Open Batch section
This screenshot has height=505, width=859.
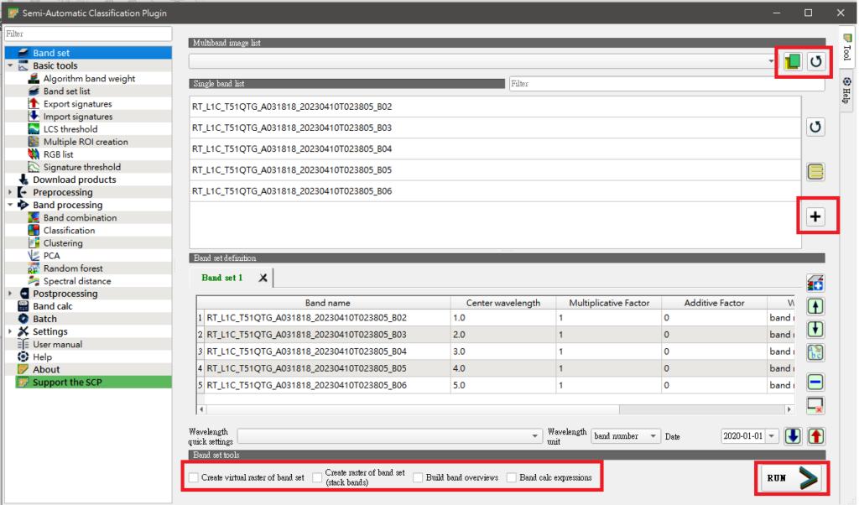point(44,319)
